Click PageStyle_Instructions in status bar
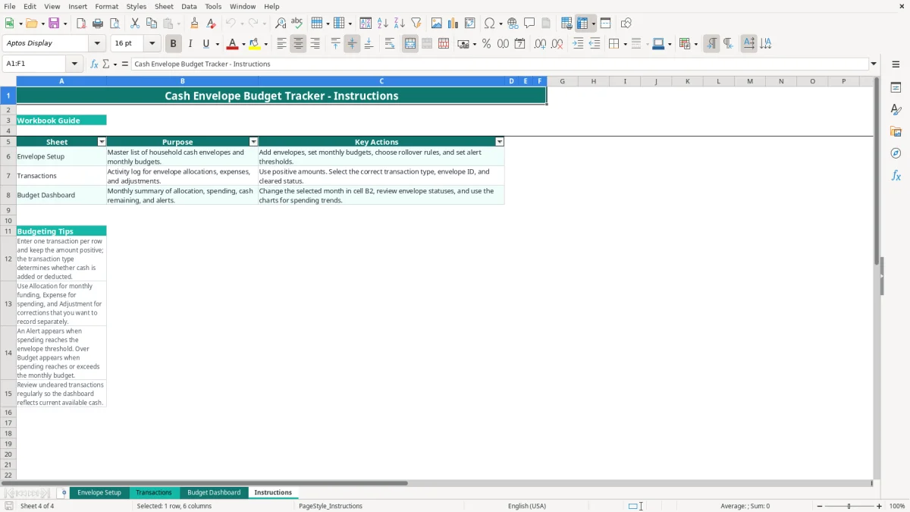 click(x=331, y=506)
